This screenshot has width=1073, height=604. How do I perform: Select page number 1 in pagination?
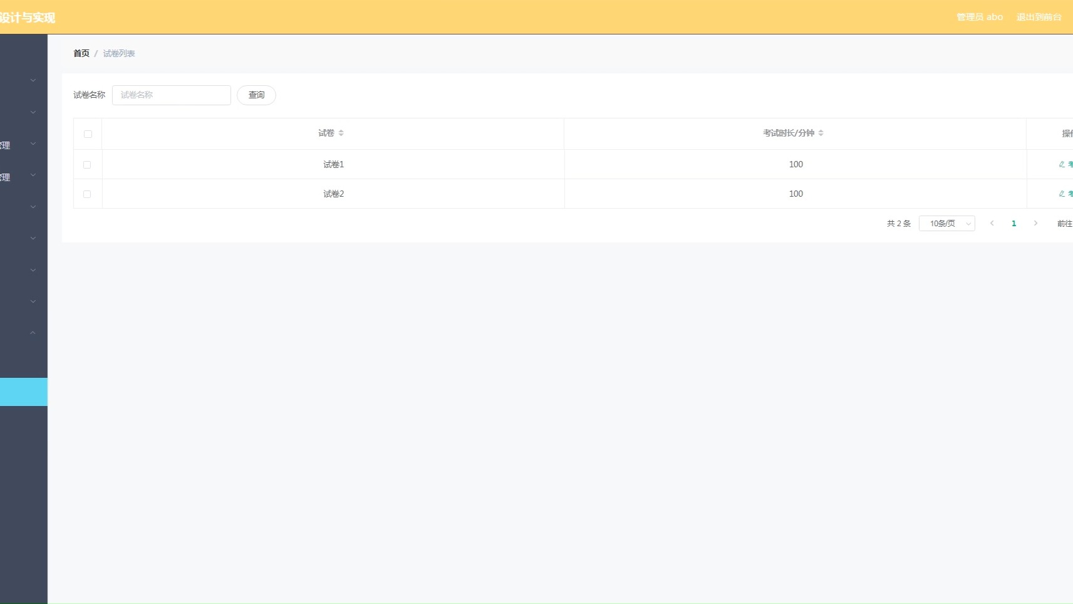coord(1013,224)
